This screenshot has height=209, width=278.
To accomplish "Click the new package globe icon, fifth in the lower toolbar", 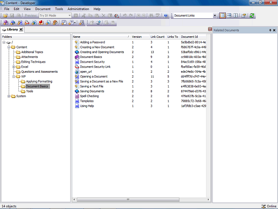I will [x=34, y=23].
